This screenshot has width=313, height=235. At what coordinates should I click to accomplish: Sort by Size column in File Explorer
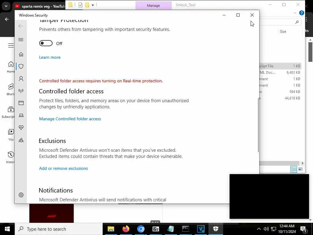pyautogui.click(x=283, y=32)
